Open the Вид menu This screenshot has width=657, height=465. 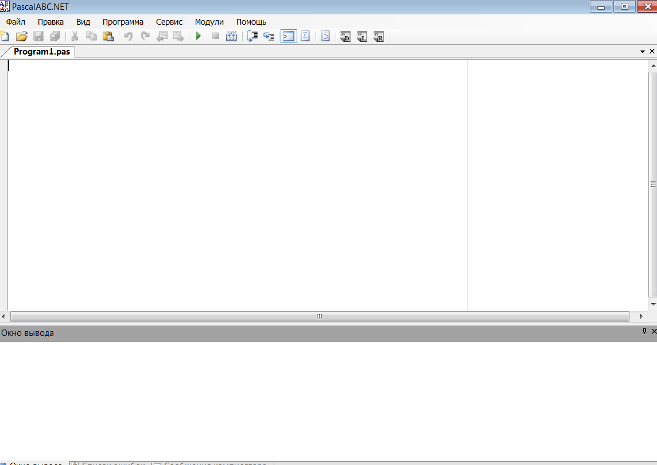(x=83, y=22)
